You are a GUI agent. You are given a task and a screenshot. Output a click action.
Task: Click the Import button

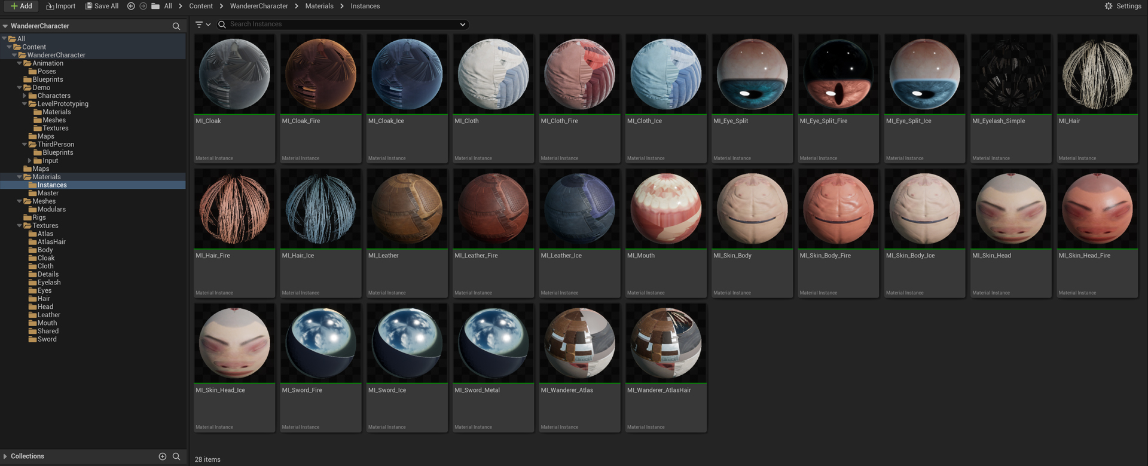coord(61,6)
